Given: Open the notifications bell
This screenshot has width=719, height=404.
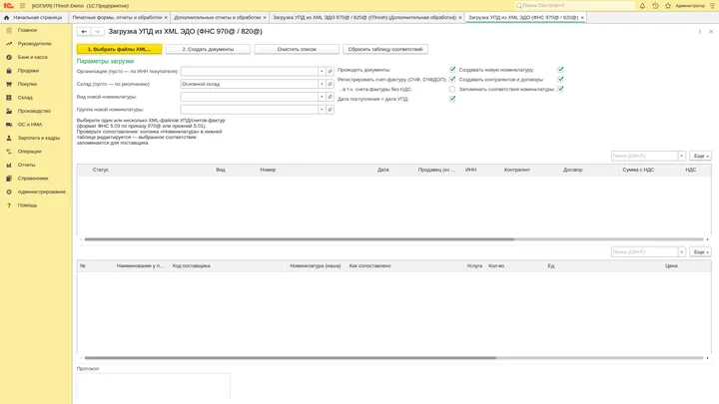Looking at the screenshot, I should [642, 6].
